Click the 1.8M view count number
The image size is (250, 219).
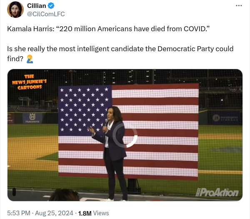coord(85,213)
